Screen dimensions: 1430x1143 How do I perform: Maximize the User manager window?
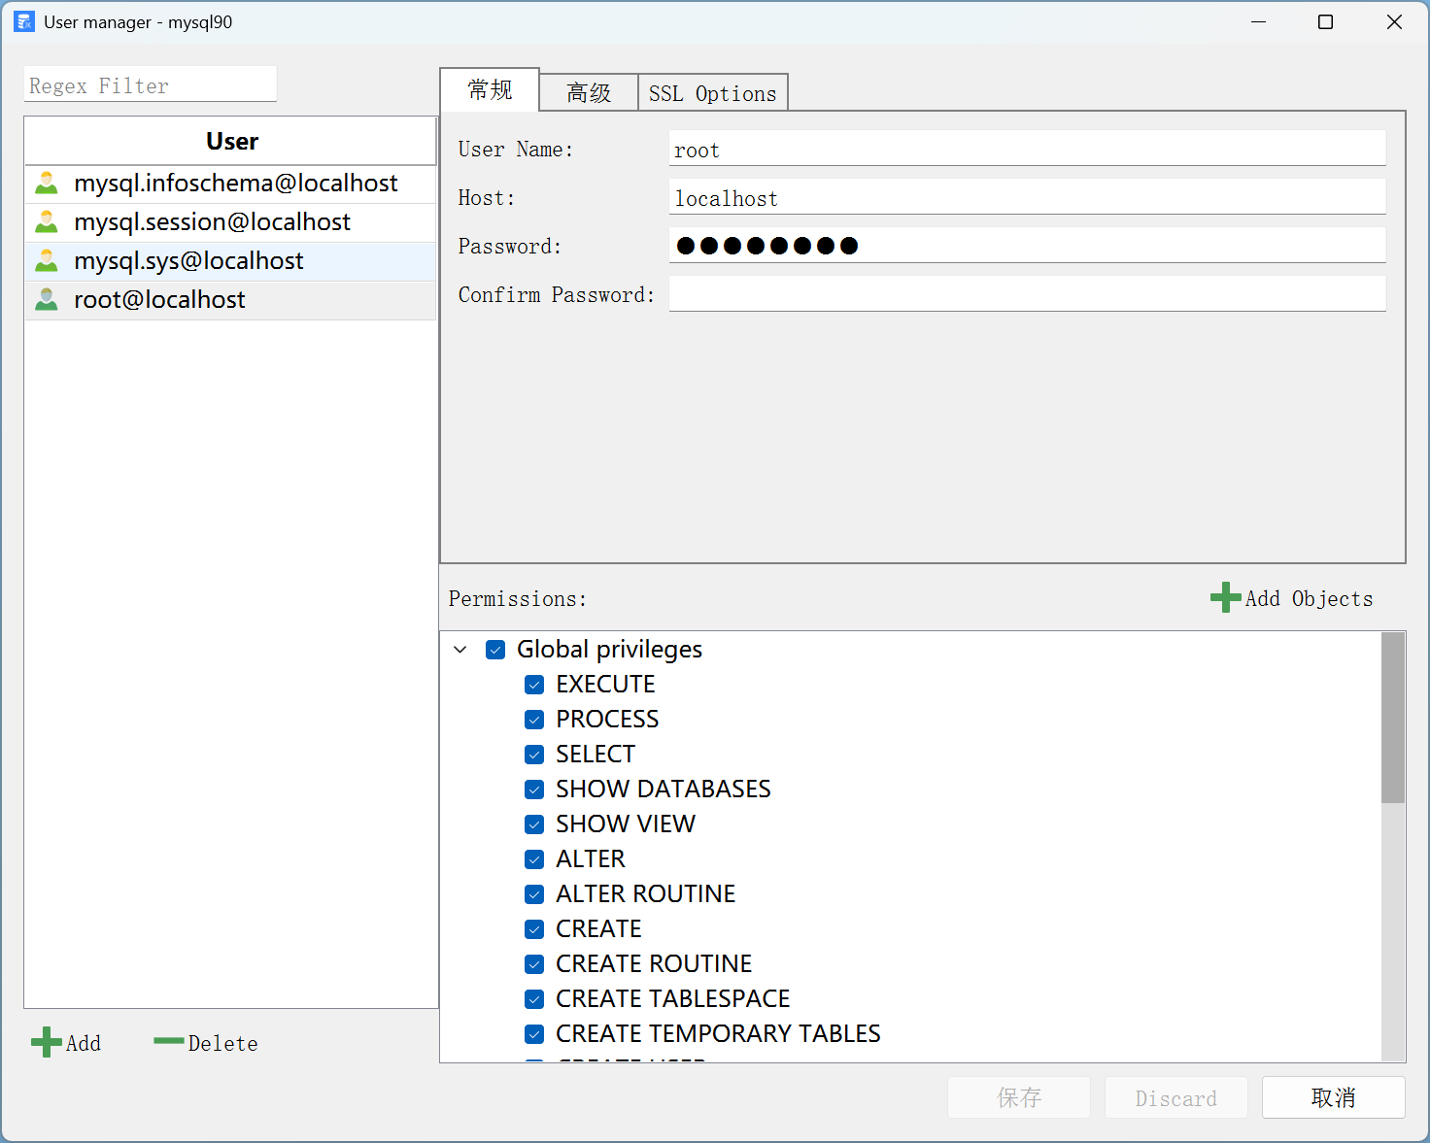(1325, 21)
